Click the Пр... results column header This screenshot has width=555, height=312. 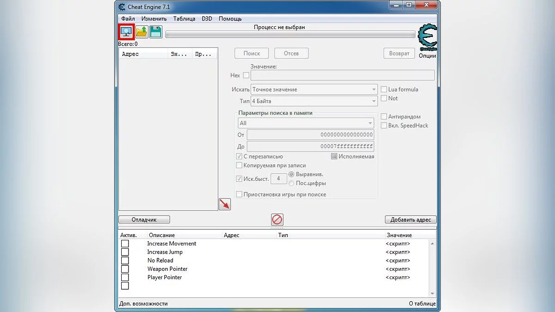(204, 54)
